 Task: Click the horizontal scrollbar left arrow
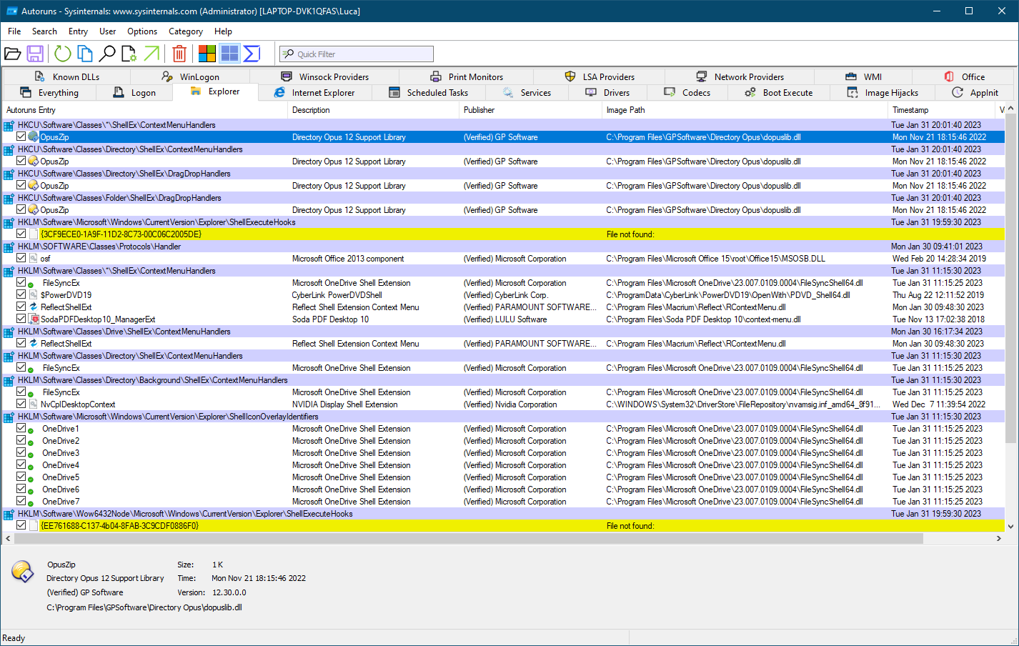[8, 539]
